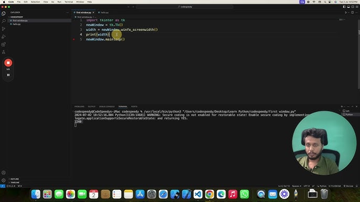The width and height of the screenshot is (360, 202).
Task: Open the Explorer view in activity bar
Action: click(x=4, y=14)
